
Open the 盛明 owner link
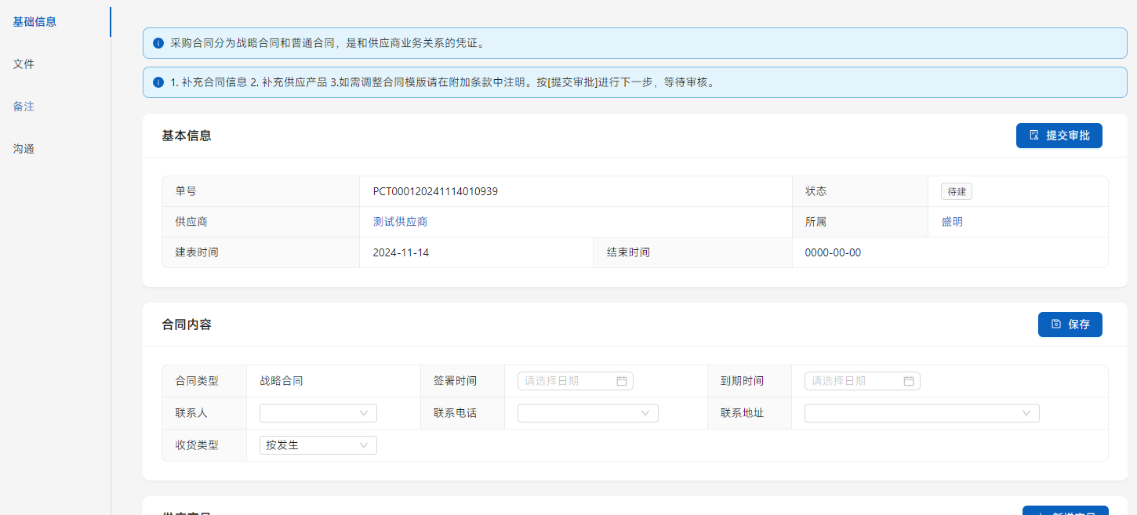pyautogui.click(x=952, y=222)
